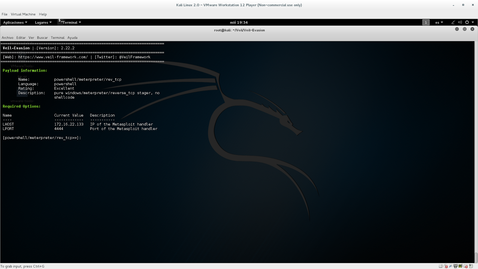This screenshot has height=269, width=478.
Task: Click the power icon in the top panel
Action: [x=467, y=22]
